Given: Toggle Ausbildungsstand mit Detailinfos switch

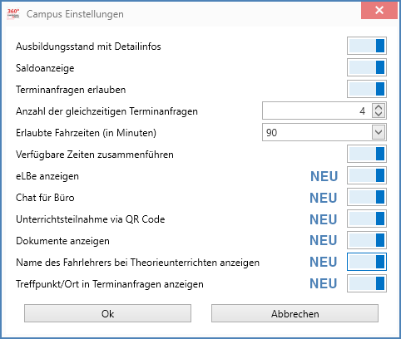Looking at the screenshot, I should (x=367, y=46).
